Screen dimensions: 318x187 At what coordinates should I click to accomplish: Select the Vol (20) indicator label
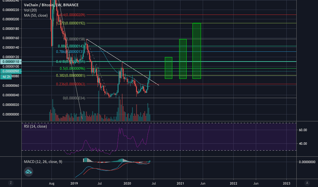(30, 10)
